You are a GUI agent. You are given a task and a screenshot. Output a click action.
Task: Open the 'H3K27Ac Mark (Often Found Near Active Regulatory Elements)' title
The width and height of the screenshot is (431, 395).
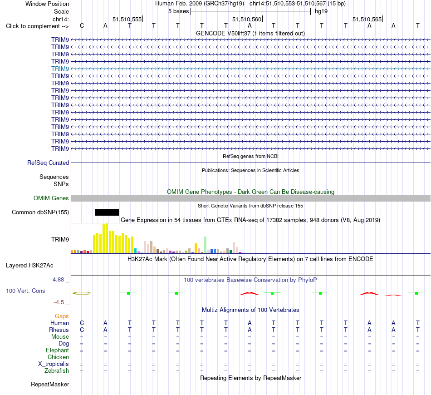point(250,259)
